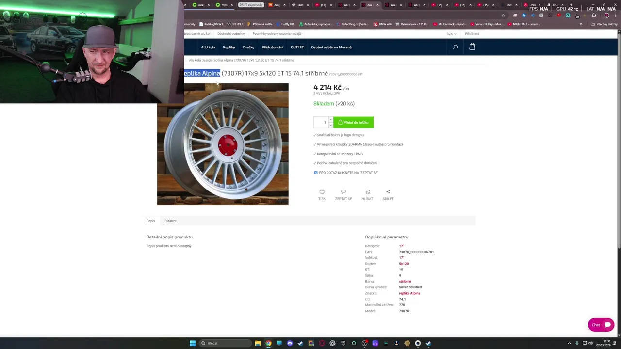
Task: Expand the hidden bookmarks chevron
Action: pos(581,24)
